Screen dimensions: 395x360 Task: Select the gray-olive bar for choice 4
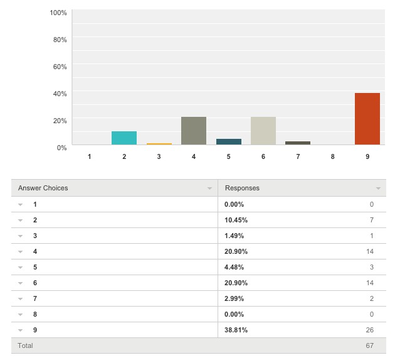coord(194,131)
